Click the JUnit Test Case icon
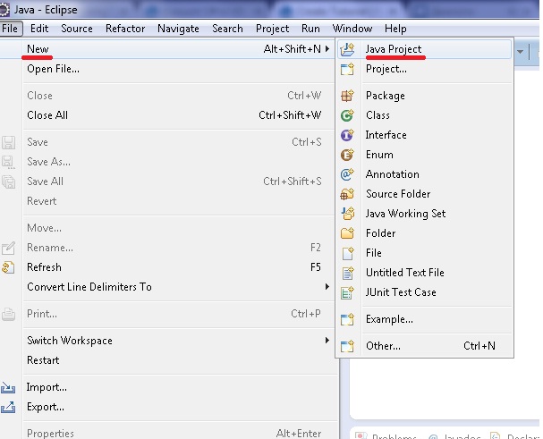The width and height of the screenshot is (543, 439). (347, 292)
